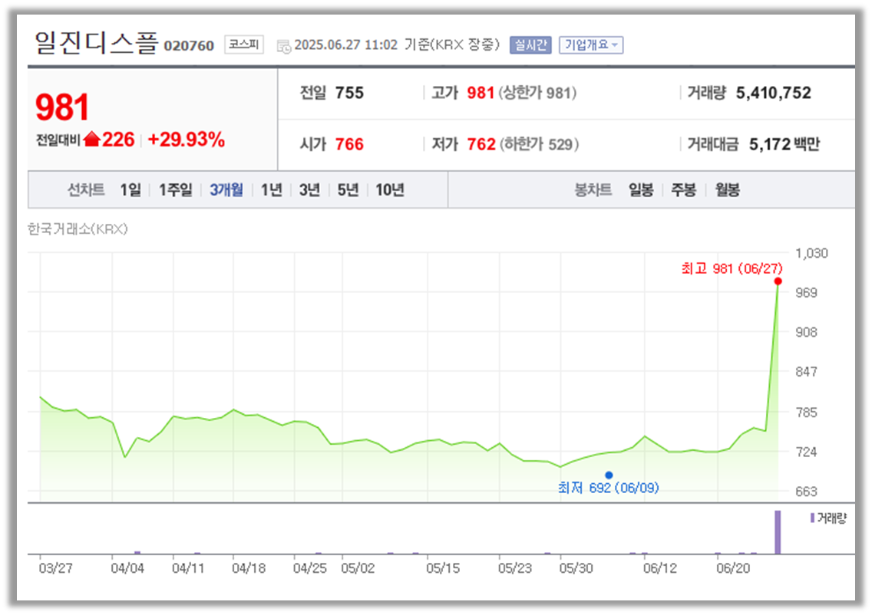
Task: Click the red highest point marker on chart
Action: pyautogui.click(x=778, y=281)
